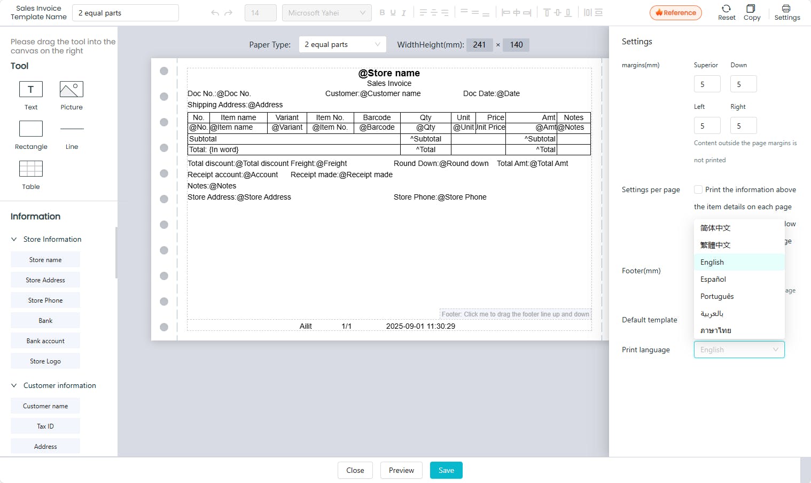Click the Preview button
This screenshot has height=483, width=811.
point(401,470)
